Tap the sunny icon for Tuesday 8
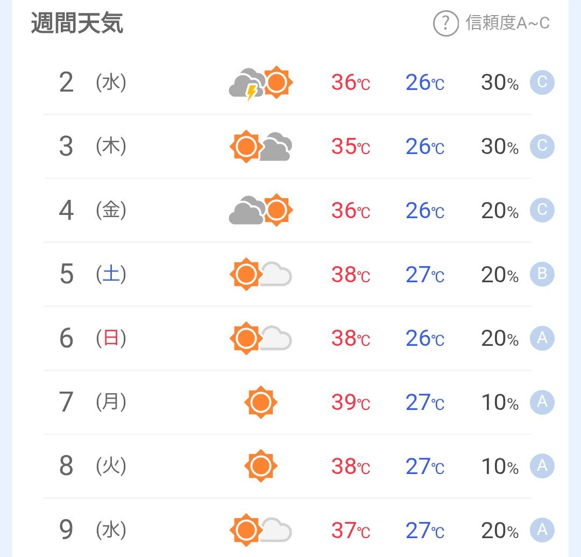Screen dimensions: 581x557 coord(261,466)
